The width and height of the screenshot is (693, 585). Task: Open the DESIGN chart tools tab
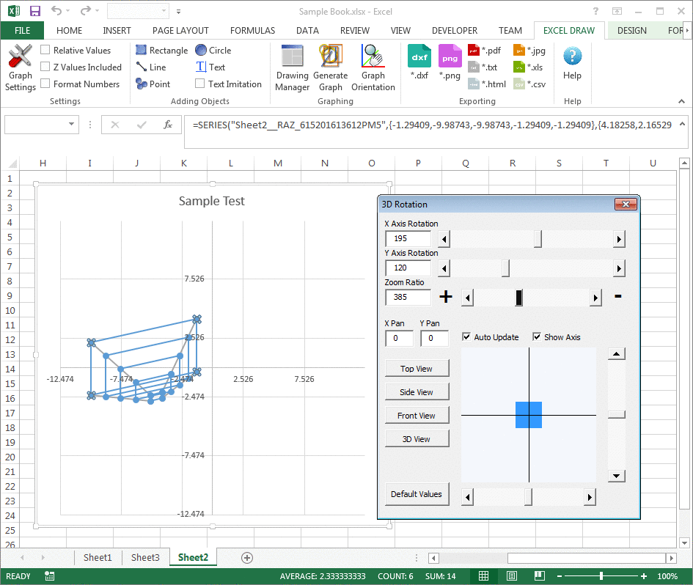click(x=631, y=31)
